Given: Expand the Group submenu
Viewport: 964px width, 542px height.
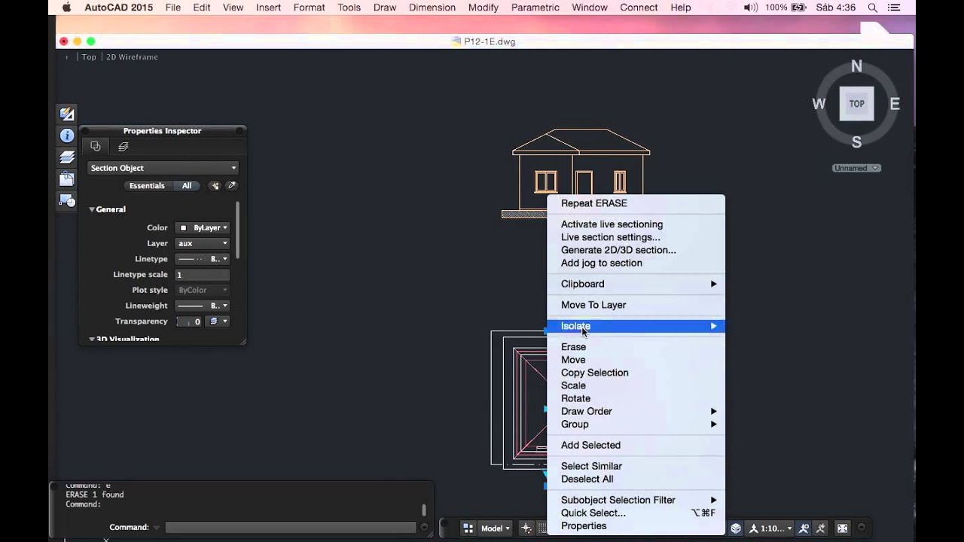Looking at the screenshot, I should click(636, 424).
